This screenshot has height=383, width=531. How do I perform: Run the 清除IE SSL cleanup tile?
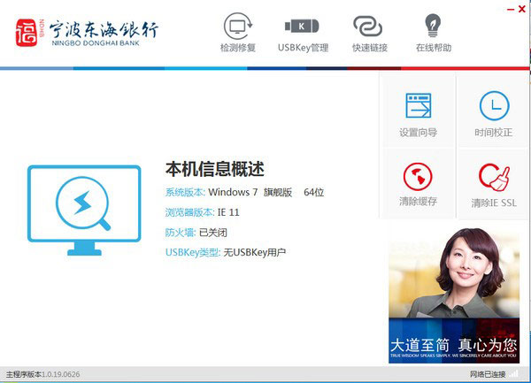point(494,184)
